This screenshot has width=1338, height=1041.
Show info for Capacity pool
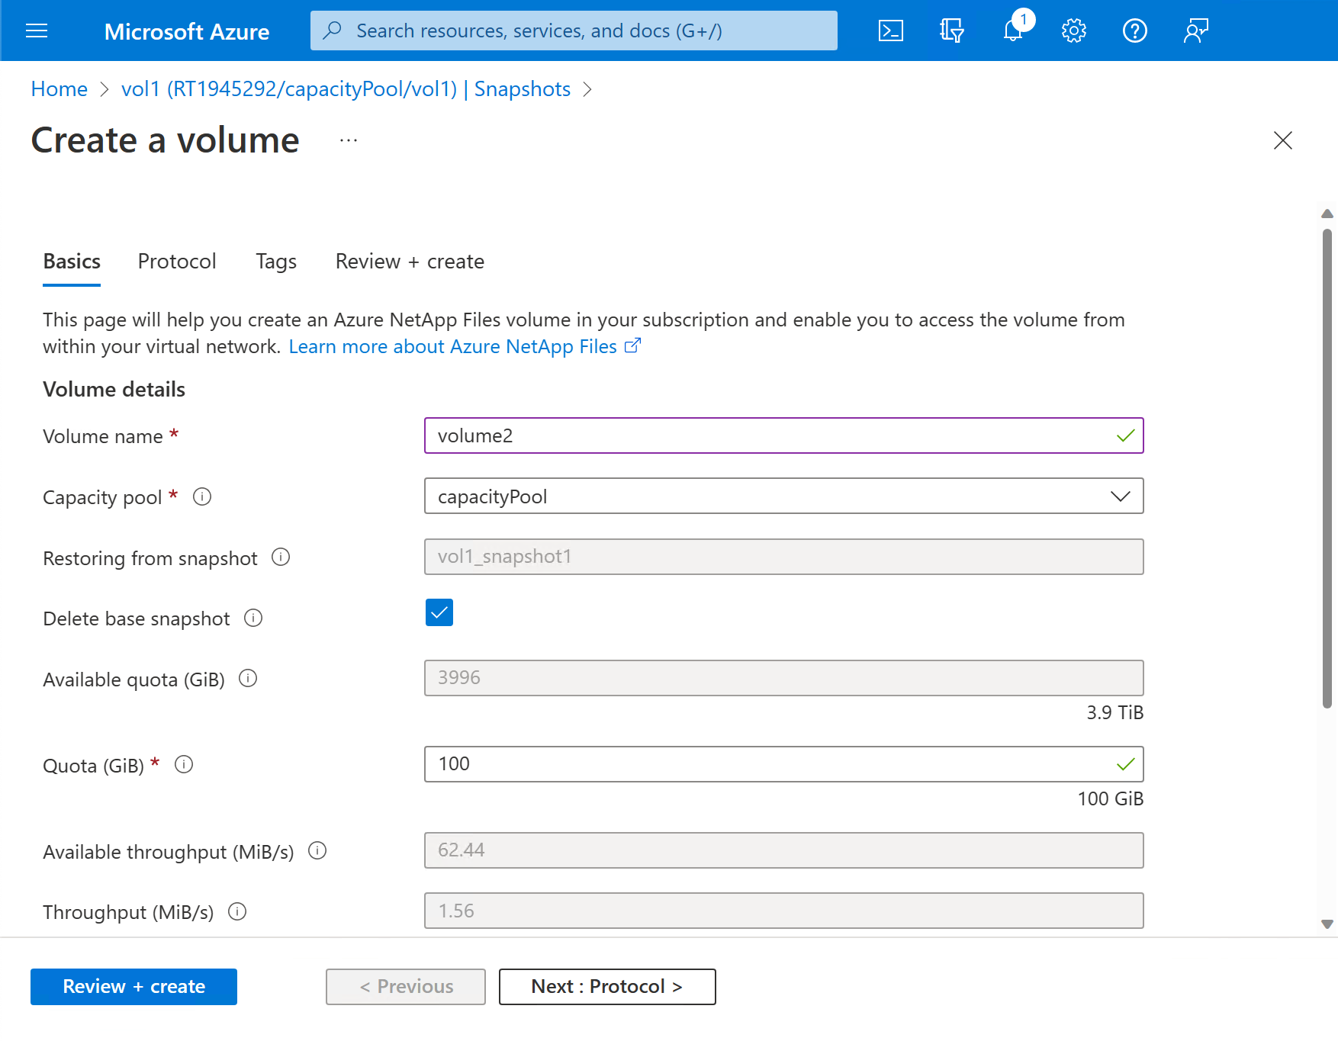coord(202,497)
